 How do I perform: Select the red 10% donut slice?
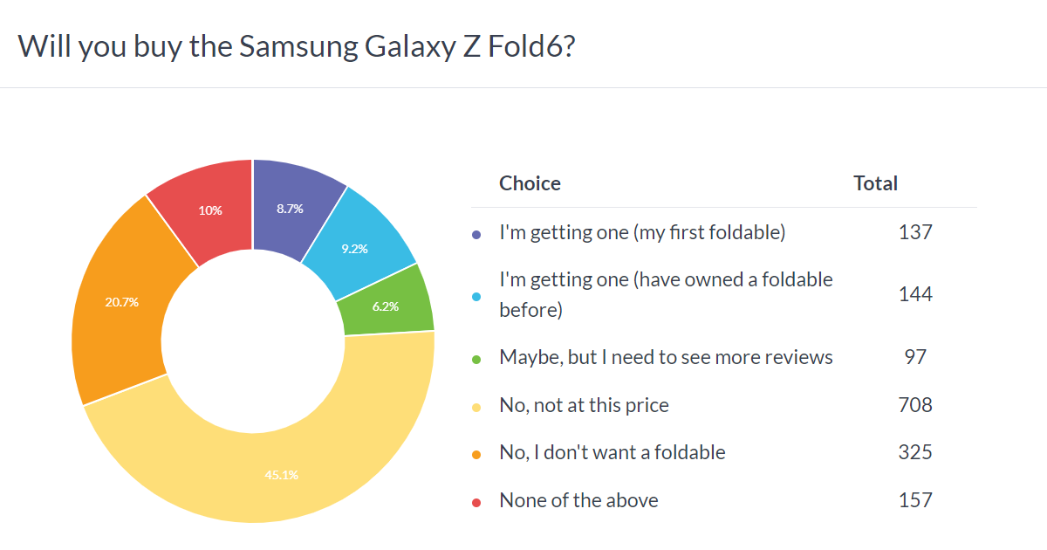209,210
